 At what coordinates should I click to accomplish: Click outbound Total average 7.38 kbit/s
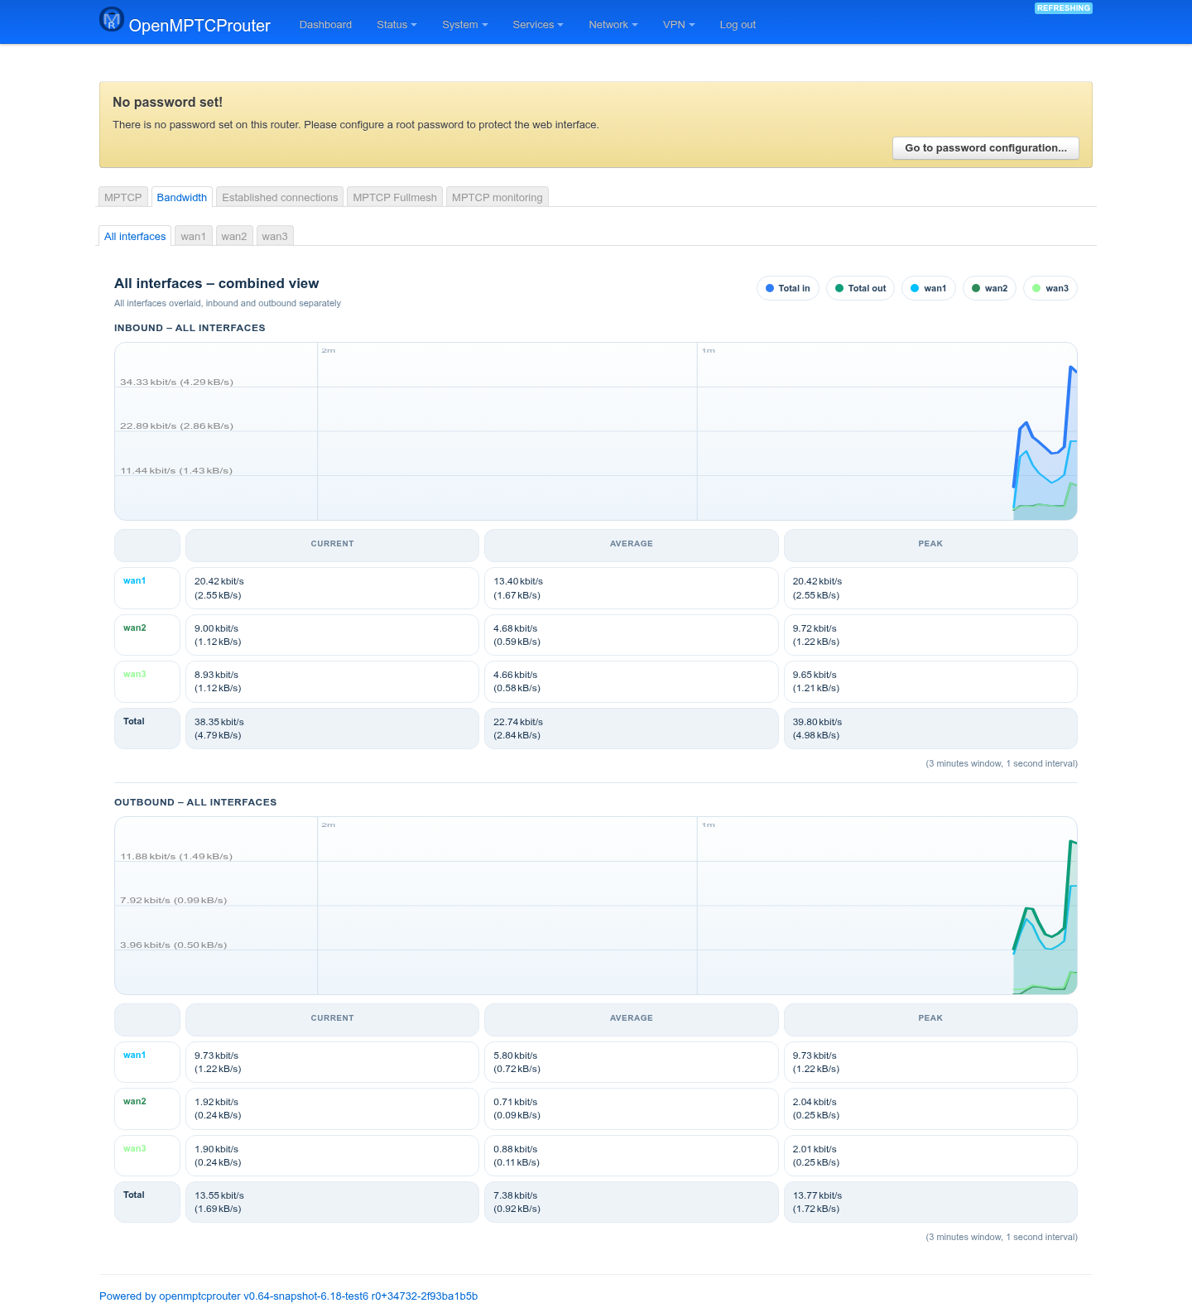click(x=631, y=1202)
